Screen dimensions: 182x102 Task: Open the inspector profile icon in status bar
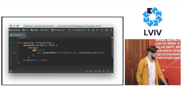pyautogui.click(x=108, y=71)
